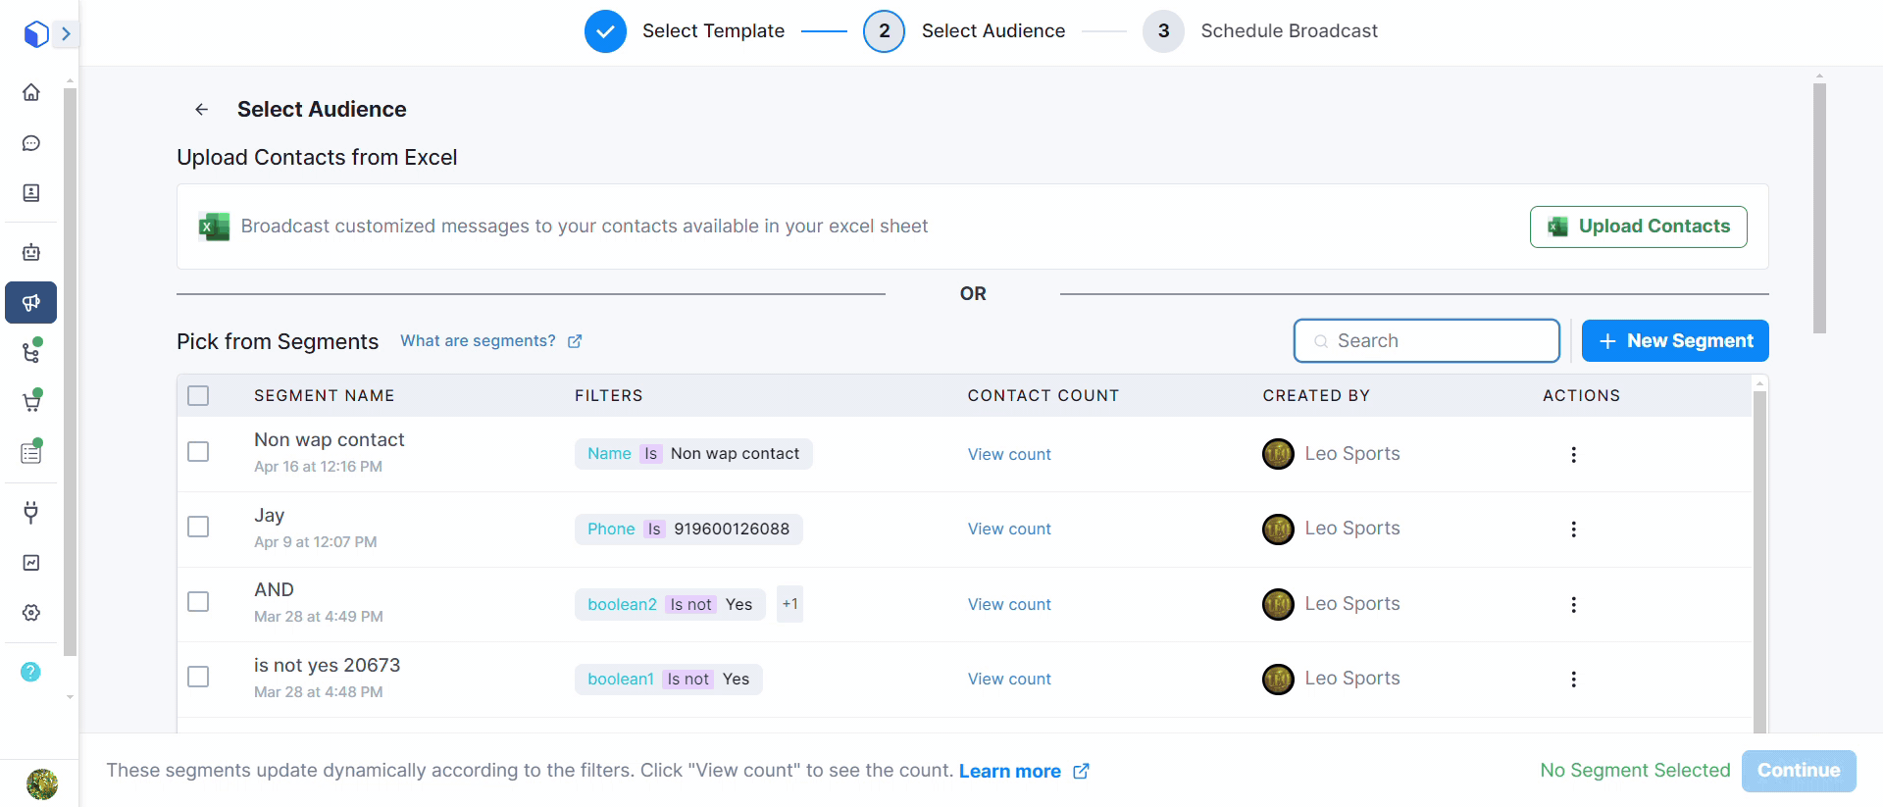Open the integrations plug sidebar icon

point(31,512)
